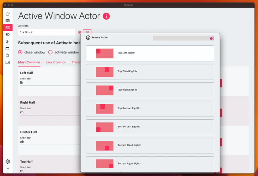Click the Right Half heading text
This screenshot has height=176, width=258.
(27, 102)
